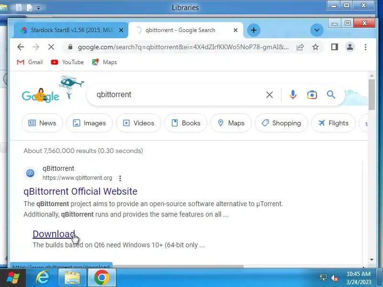The image size is (383, 287).
Task: Click the scrollbar up arrow
Action: click(372, 76)
